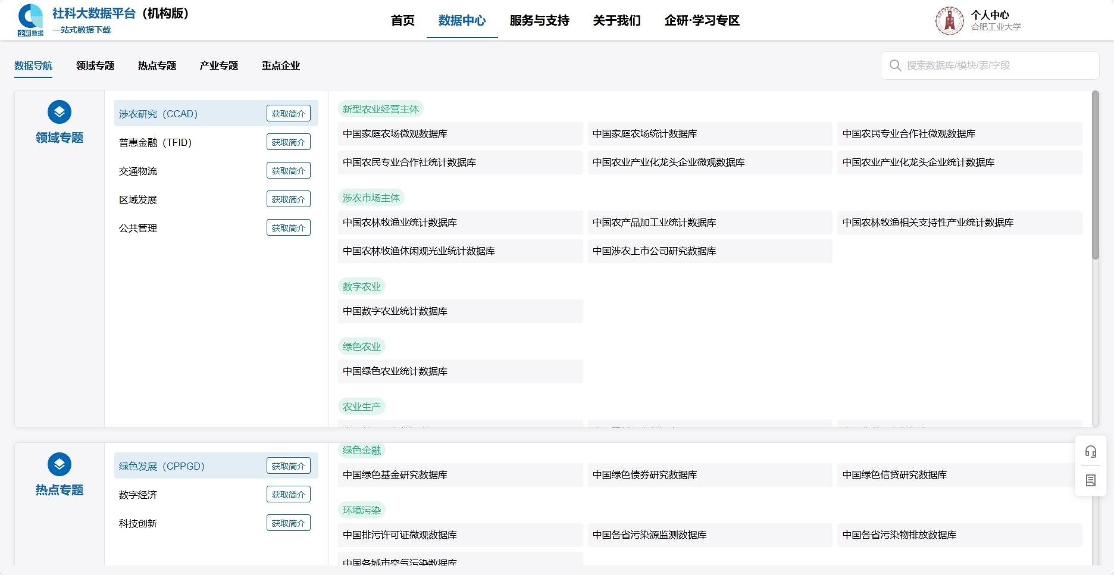Viewport: 1114px width, 575px height.
Task: Click the 领域专题 layers icon
Action: click(x=60, y=112)
